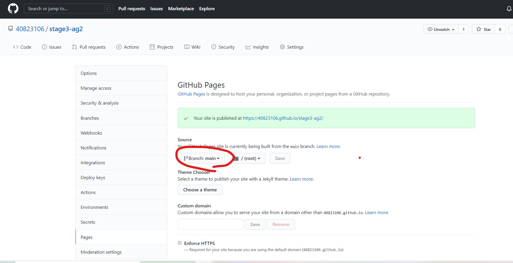Open notifications bell icon
The height and width of the screenshot is (263, 513).
(509, 9)
